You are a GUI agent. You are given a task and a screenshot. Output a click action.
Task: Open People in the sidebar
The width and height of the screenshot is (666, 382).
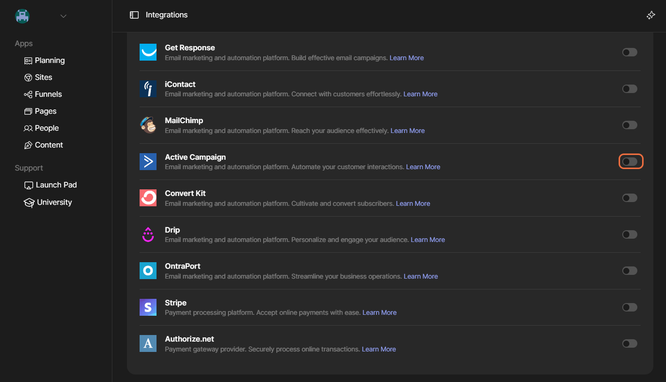[x=42, y=128]
